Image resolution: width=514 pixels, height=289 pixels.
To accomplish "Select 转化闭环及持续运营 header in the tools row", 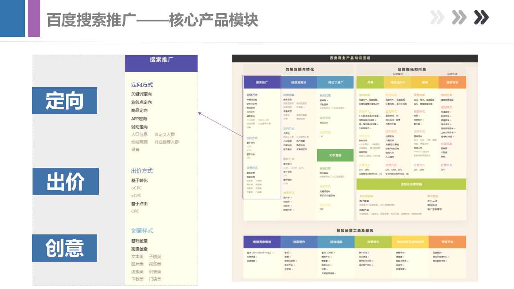I will click(410, 242).
